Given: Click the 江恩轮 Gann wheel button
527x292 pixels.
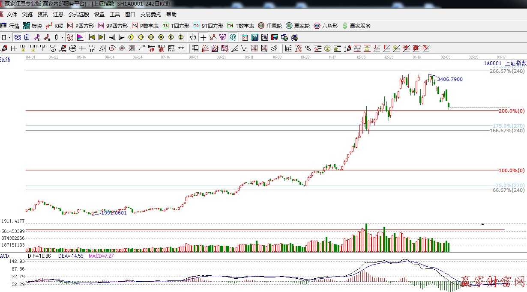Looking at the screenshot, I should pyautogui.click(x=270, y=26).
